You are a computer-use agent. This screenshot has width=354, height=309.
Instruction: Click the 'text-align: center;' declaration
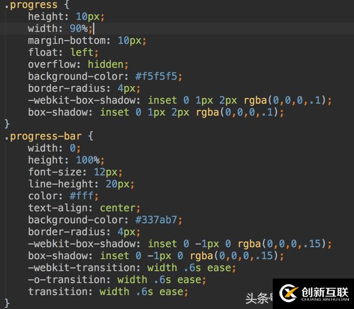(x=84, y=208)
